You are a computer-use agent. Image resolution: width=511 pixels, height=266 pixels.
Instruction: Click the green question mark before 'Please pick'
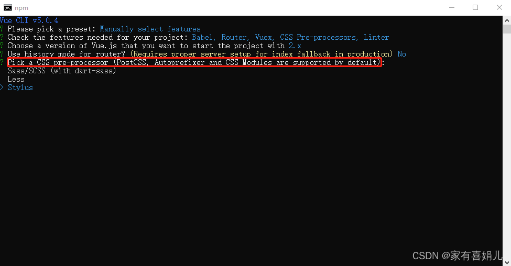point(2,29)
